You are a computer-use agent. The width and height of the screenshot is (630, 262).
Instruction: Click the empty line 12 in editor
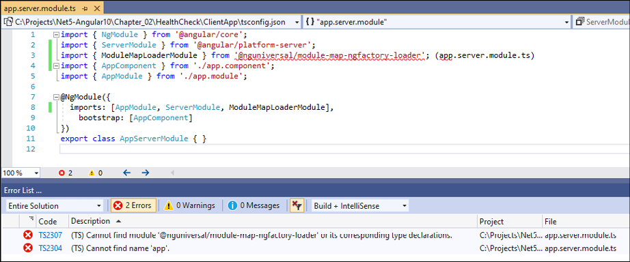point(344,149)
